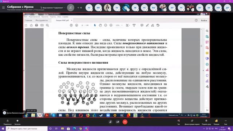Open Справка menu in shared Acrobat window
The width and height of the screenshot is (233, 131).
click(x=65, y=17)
